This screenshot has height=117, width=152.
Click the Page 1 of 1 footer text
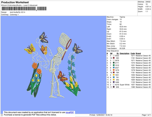[146, 115]
